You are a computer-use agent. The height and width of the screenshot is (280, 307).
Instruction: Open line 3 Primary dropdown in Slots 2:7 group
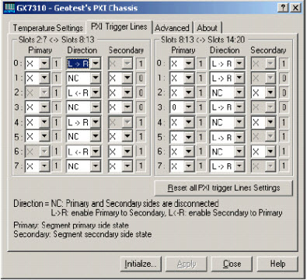(x=37, y=107)
